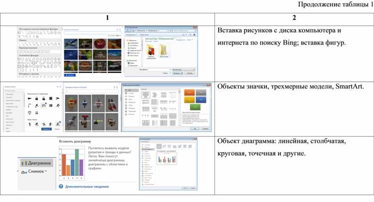Click the blue button below Bing thumbnails

pyautogui.click(x=70, y=75)
